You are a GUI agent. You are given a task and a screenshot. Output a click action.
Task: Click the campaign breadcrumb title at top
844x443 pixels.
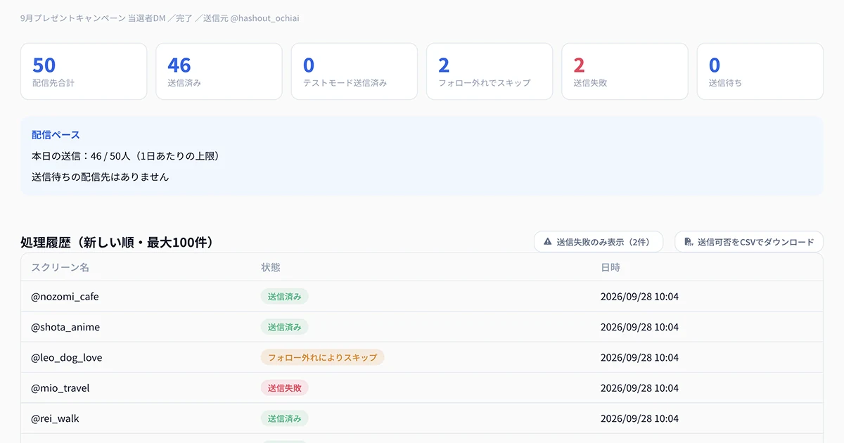click(x=160, y=18)
